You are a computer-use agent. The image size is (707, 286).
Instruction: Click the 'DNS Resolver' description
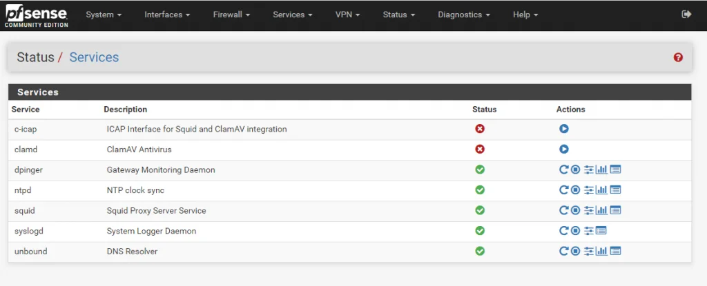(x=132, y=251)
